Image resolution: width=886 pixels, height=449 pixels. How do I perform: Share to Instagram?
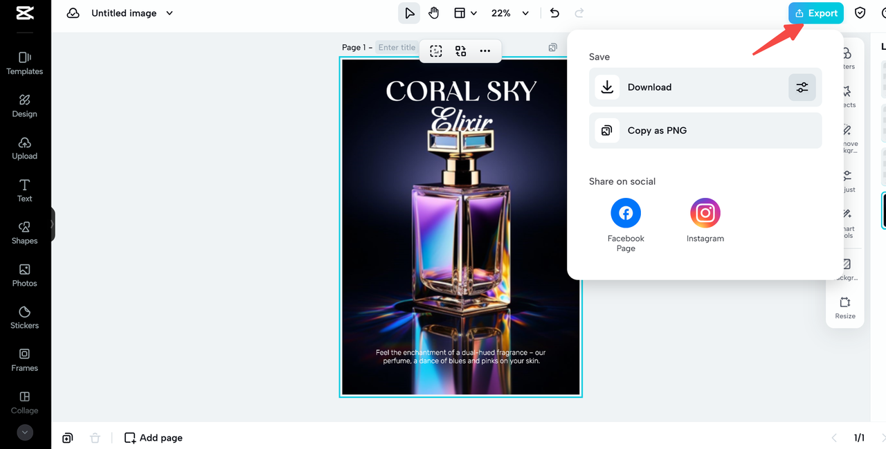click(705, 221)
